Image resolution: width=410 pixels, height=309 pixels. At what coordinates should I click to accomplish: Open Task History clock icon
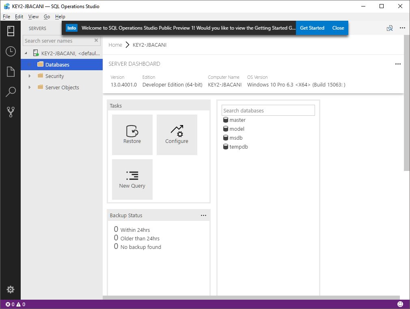pos(11,51)
